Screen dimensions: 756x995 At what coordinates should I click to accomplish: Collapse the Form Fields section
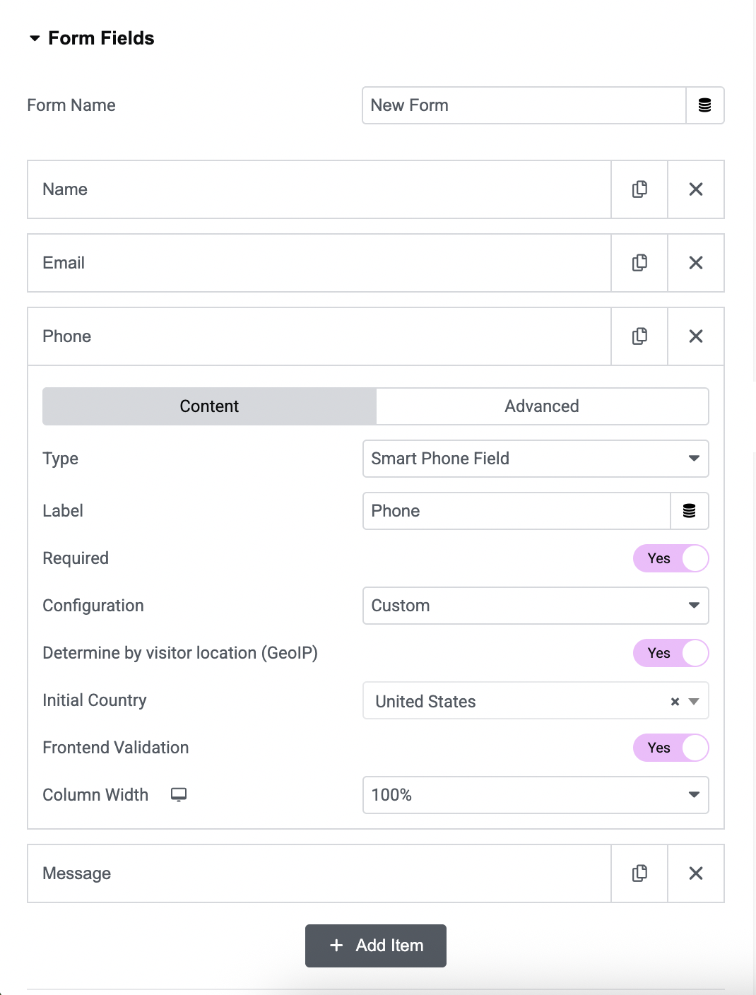pos(33,38)
